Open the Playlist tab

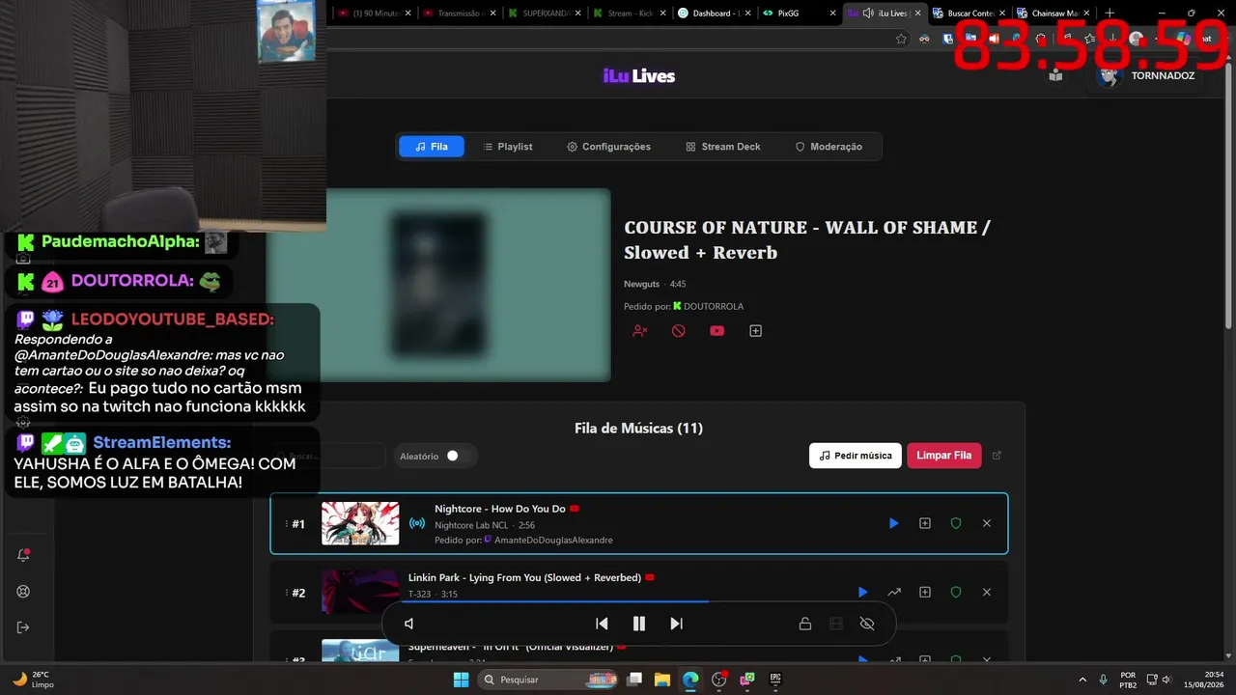click(508, 147)
